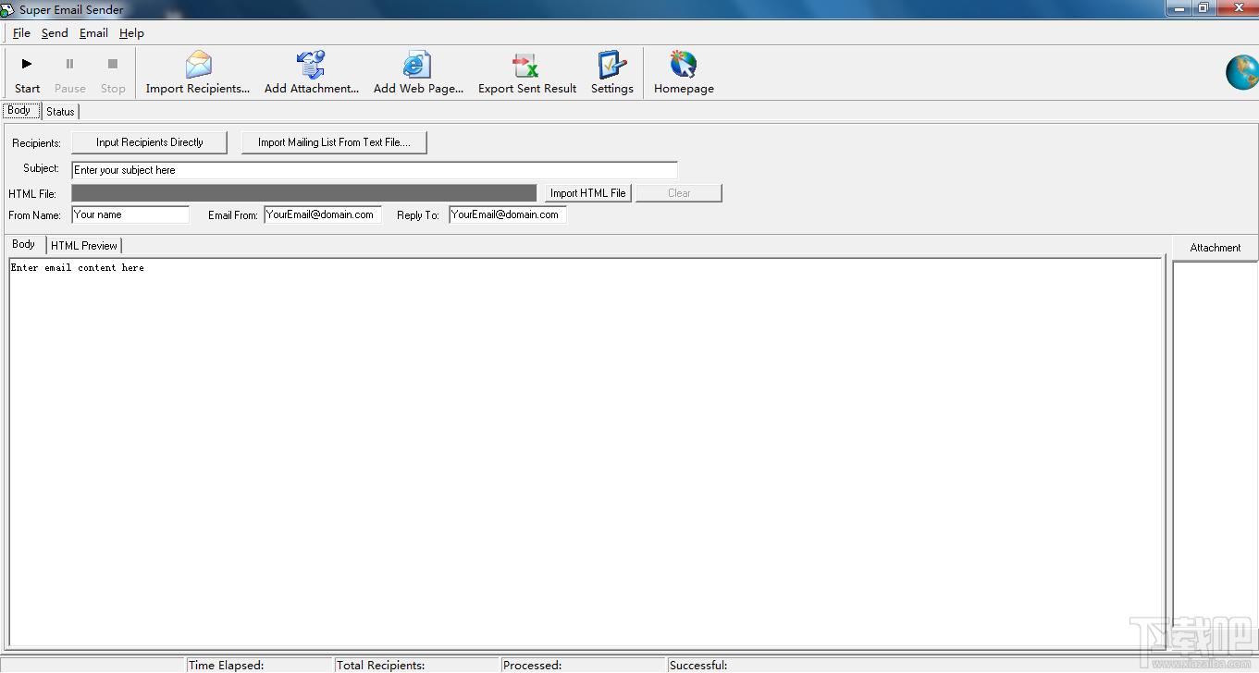Click the Subject input field
This screenshot has height=673, width=1259.
pyautogui.click(x=375, y=170)
